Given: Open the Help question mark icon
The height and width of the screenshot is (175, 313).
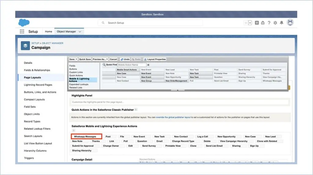Looking at the screenshot, I should click(x=269, y=23).
